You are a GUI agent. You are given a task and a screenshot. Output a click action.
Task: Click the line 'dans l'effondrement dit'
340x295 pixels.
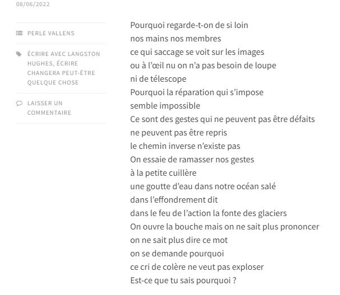tap(174, 200)
